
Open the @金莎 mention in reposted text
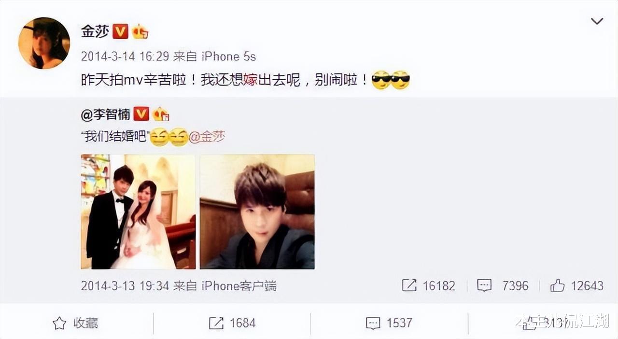click(x=207, y=138)
